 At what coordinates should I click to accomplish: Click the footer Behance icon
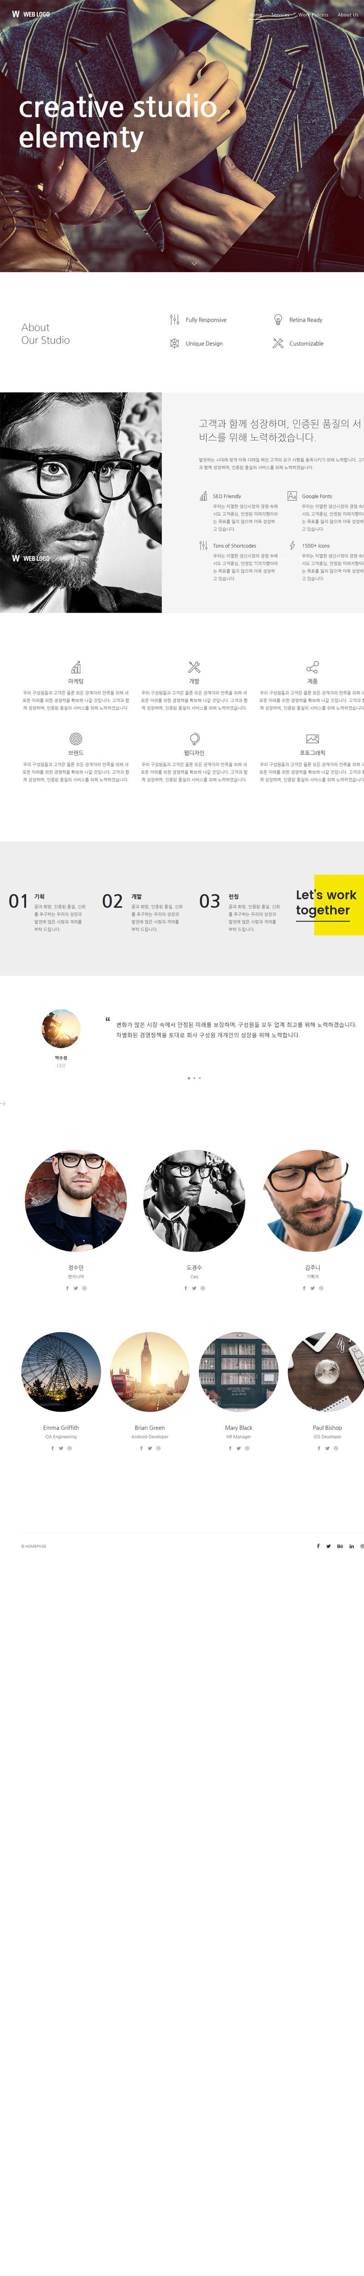340,1546
